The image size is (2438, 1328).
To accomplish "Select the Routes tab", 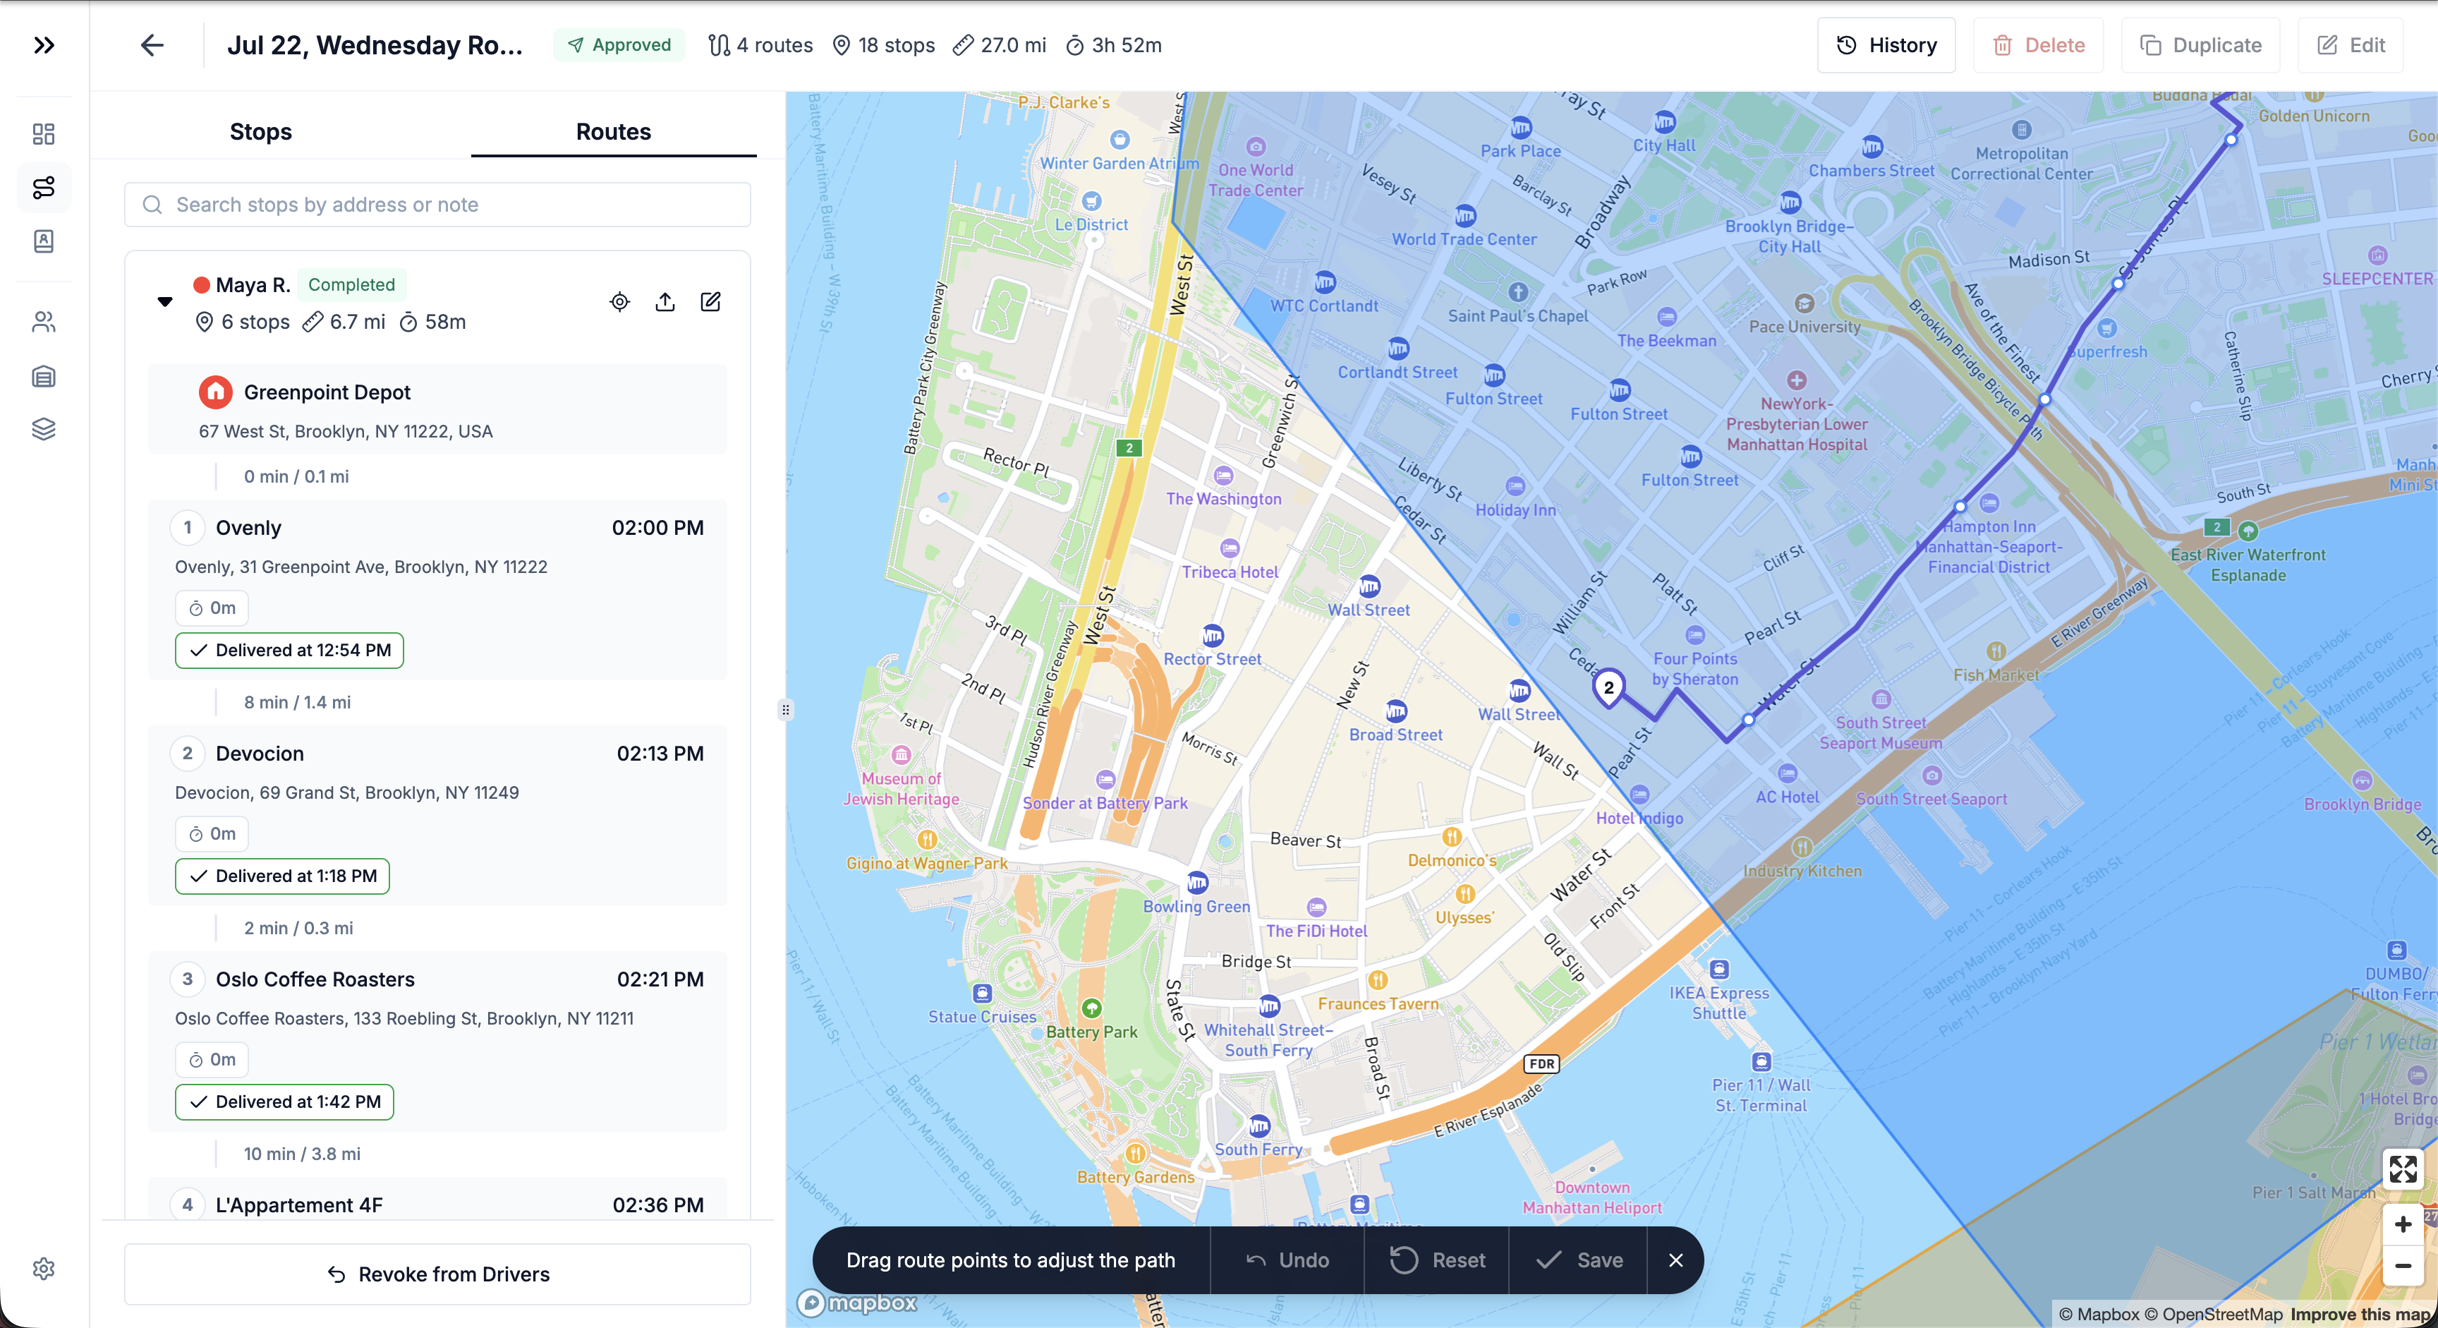I will coord(613,131).
